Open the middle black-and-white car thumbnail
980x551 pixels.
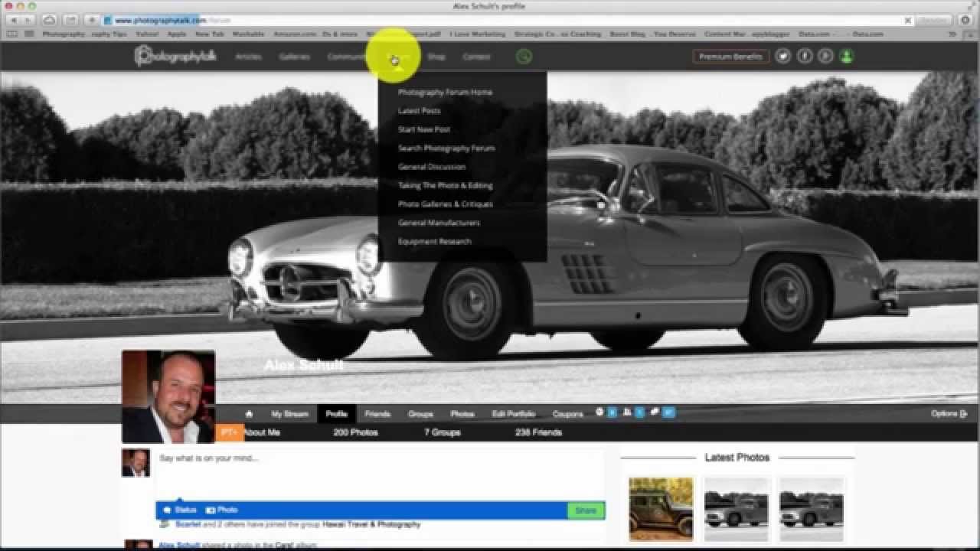coord(736,509)
